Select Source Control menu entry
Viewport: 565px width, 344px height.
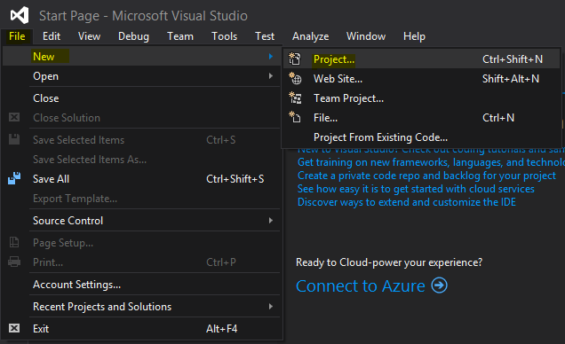click(x=141, y=221)
